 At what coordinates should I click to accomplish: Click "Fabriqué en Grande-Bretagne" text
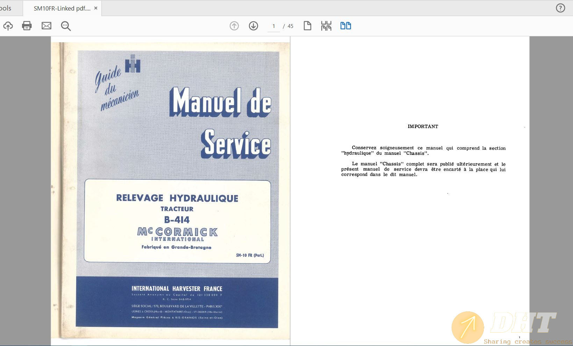pos(177,247)
